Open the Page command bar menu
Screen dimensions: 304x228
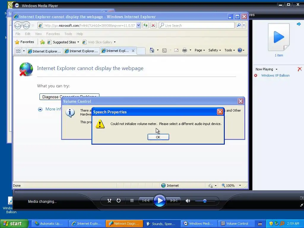pyautogui.click(x=200, y=50)
